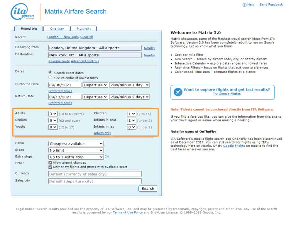
Task: Click the Extra stops help icon
Action: (x=107, y=157)
